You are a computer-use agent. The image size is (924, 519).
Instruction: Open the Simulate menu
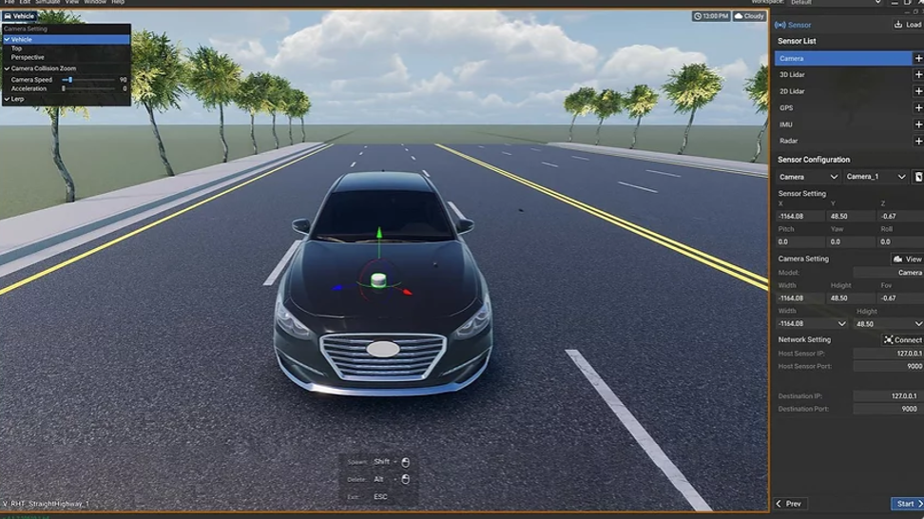point(48,2)
